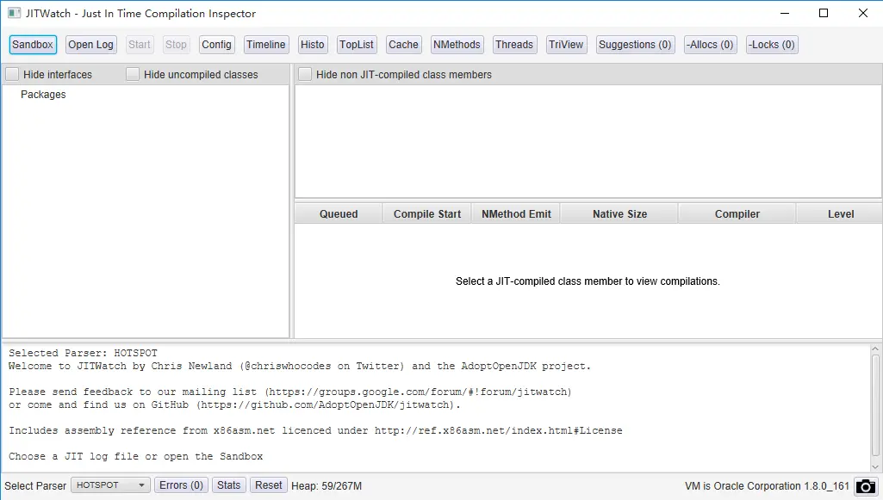Click the log scrollbar down arrow

[875, 466]
